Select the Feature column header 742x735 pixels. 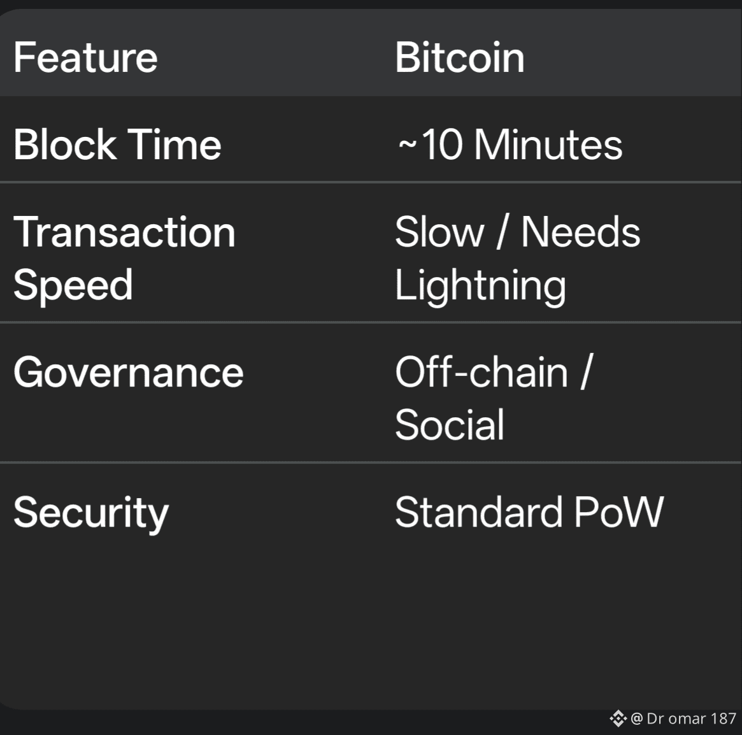85,57
